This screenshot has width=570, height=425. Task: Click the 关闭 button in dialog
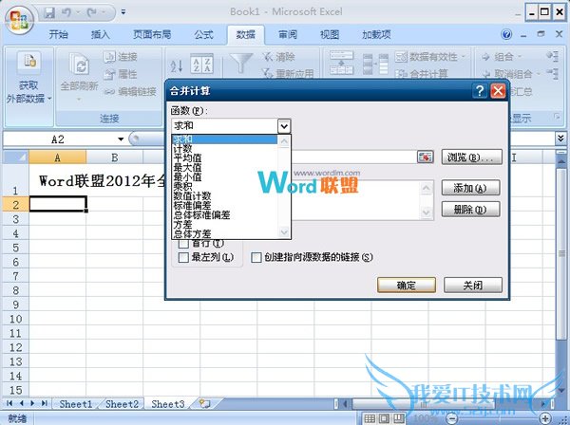[473, 286]
